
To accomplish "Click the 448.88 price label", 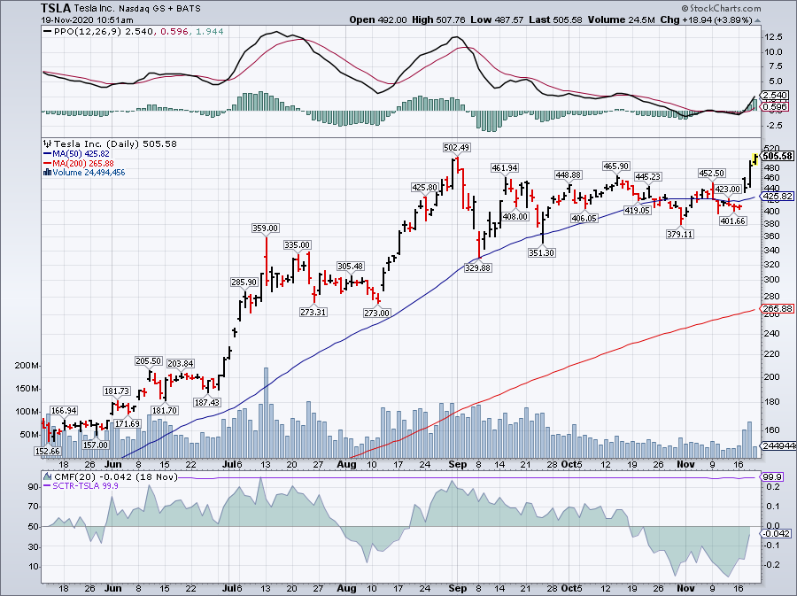I will pos(568,174).
